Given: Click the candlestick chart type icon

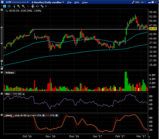Looking at the screenshot, I should click(9, 6).
